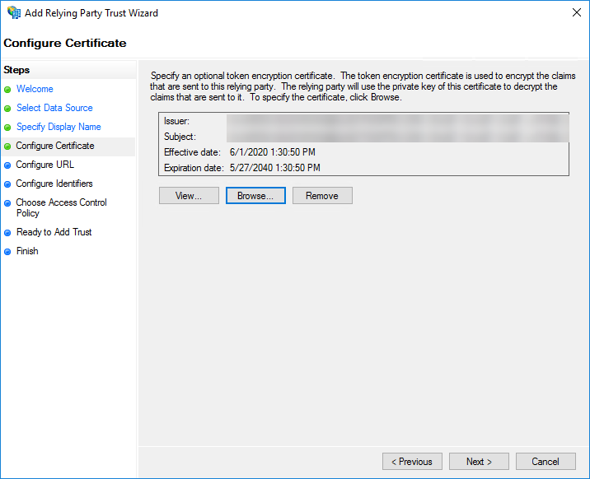
Task: Click the blue bullet beside Configure URL
Action: pos(7,165)
